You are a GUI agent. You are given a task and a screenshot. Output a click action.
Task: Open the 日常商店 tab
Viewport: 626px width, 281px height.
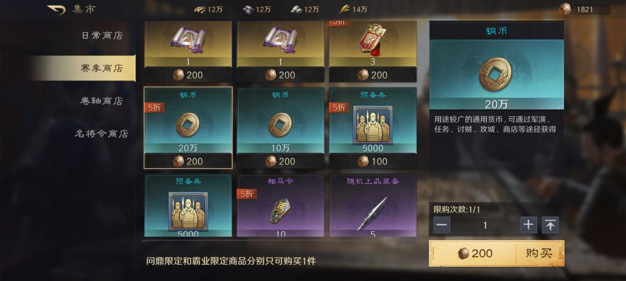102,35
